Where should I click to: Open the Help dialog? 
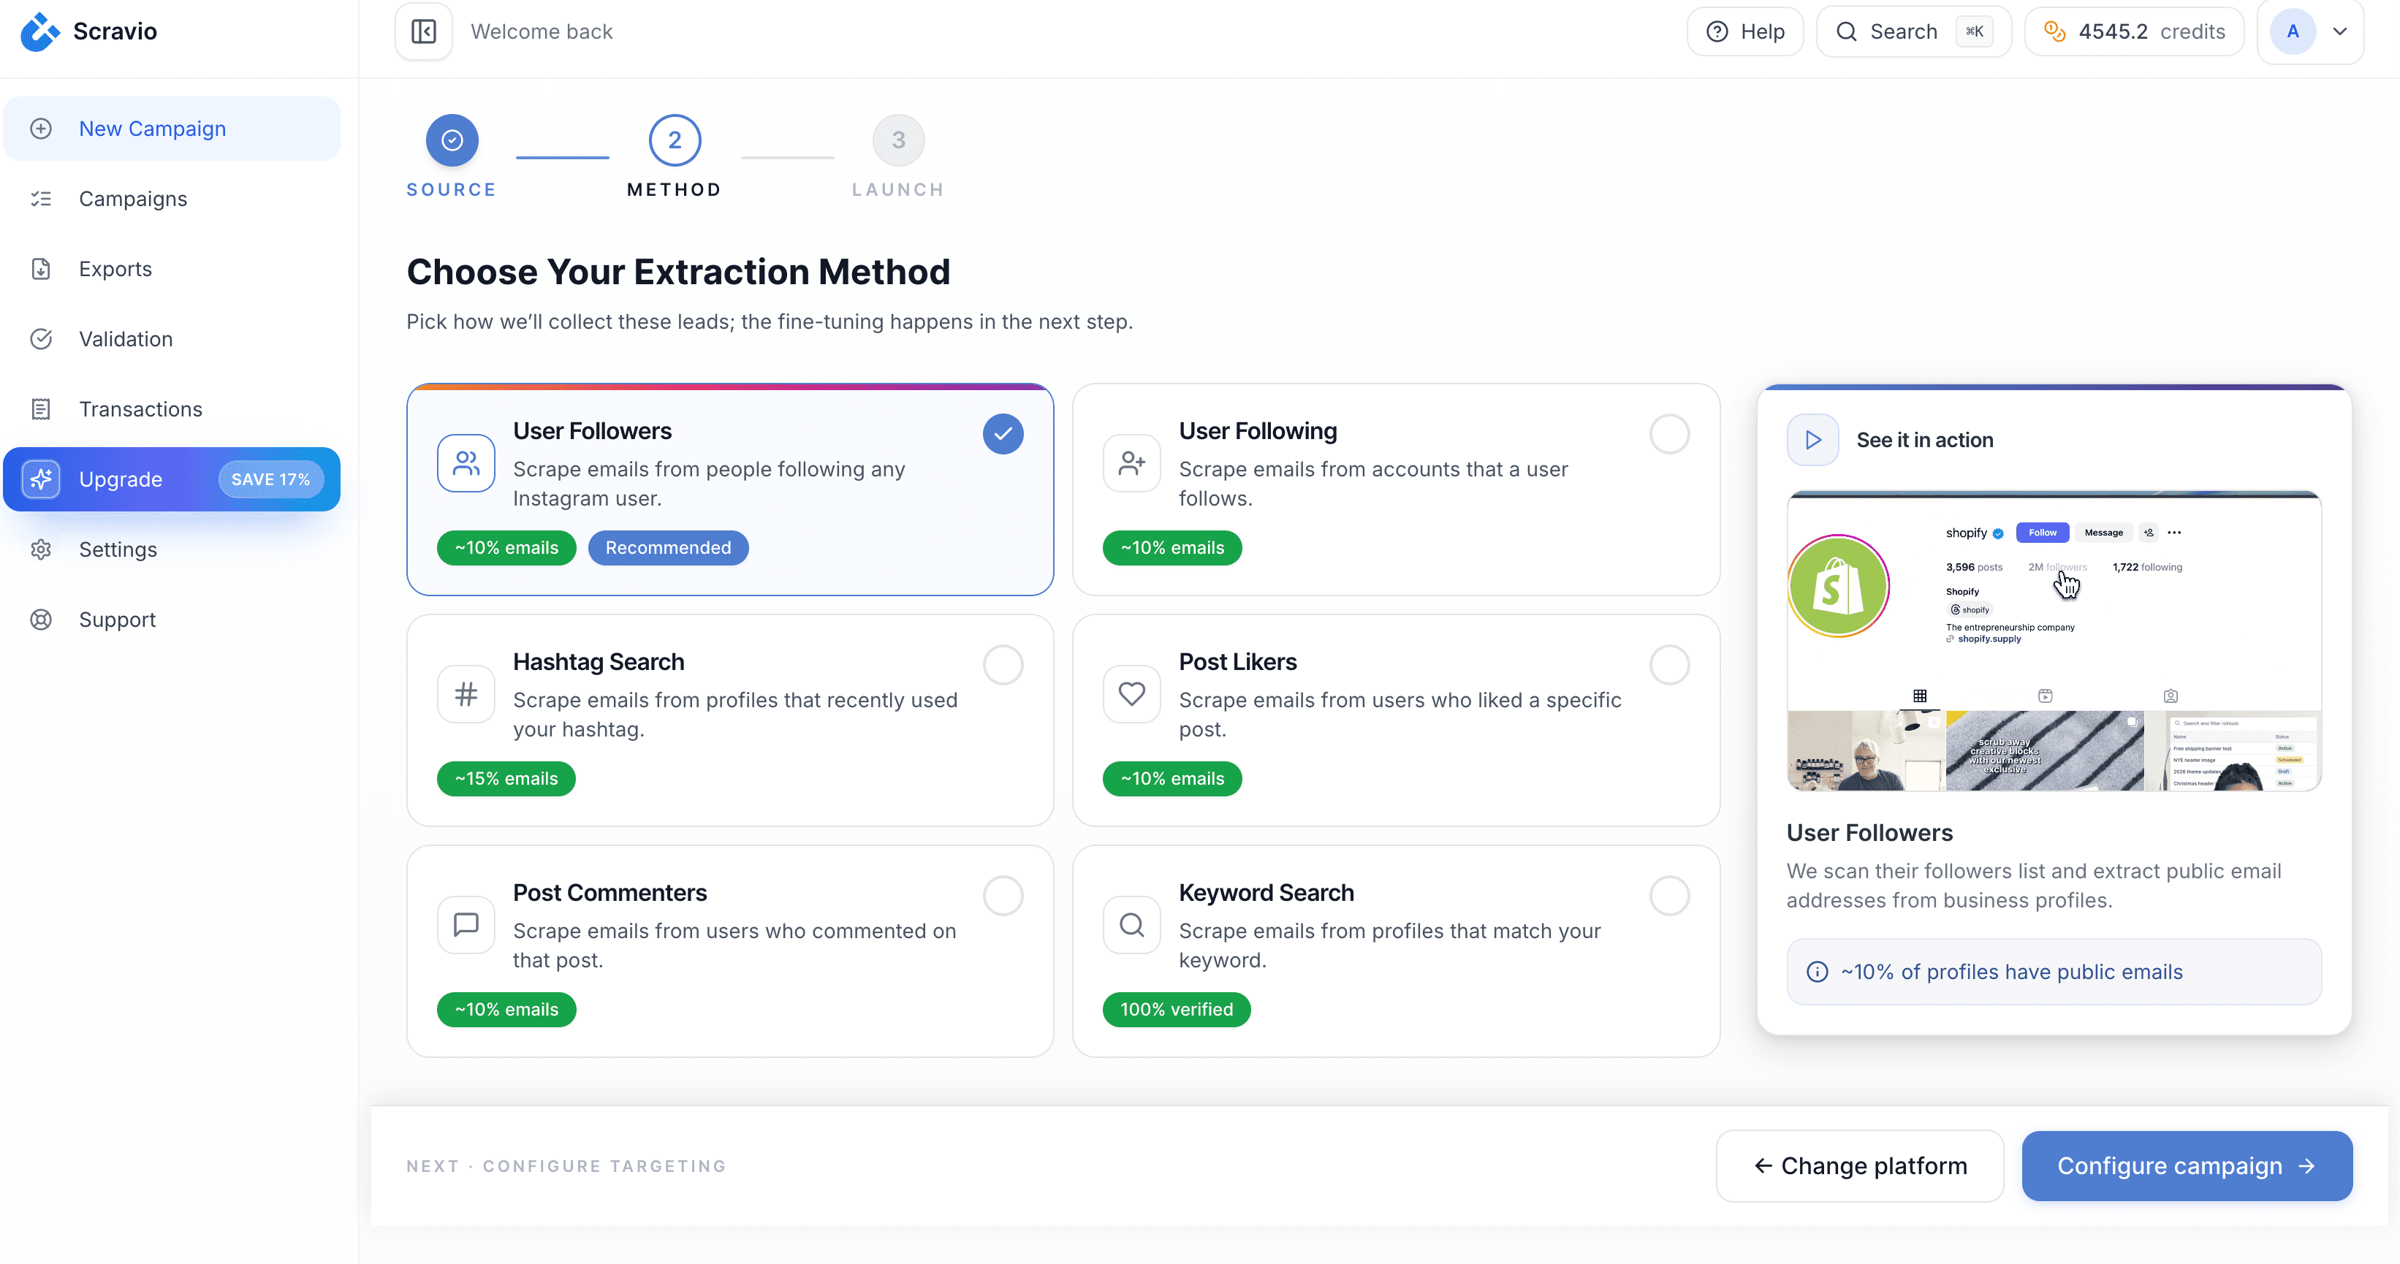(x=1745, y=31)
